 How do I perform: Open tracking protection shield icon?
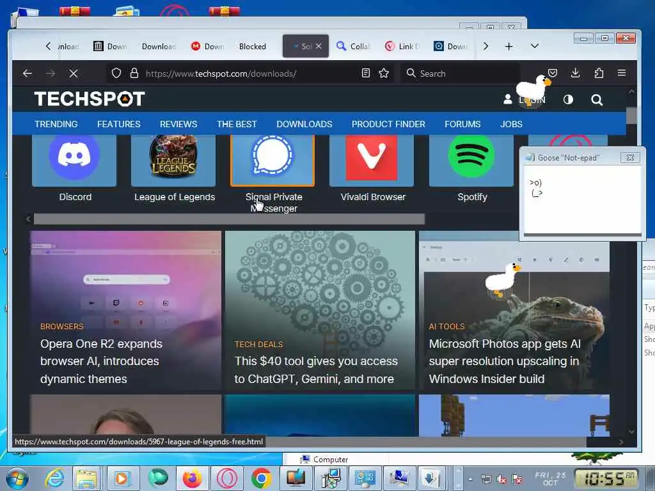[x=116, y=74]
